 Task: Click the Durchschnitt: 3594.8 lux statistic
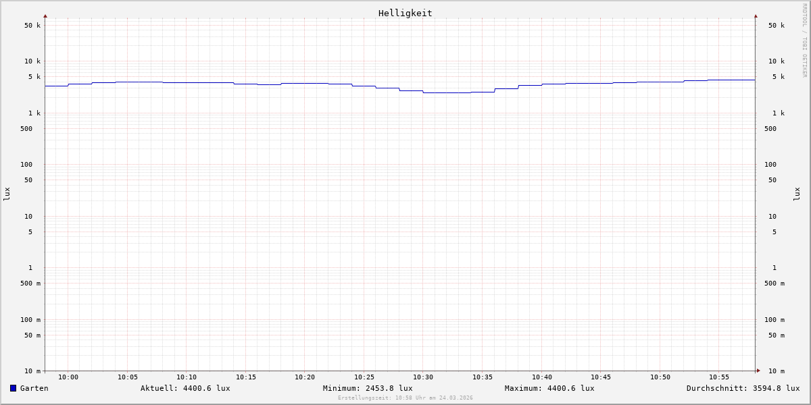pos(743,388)
